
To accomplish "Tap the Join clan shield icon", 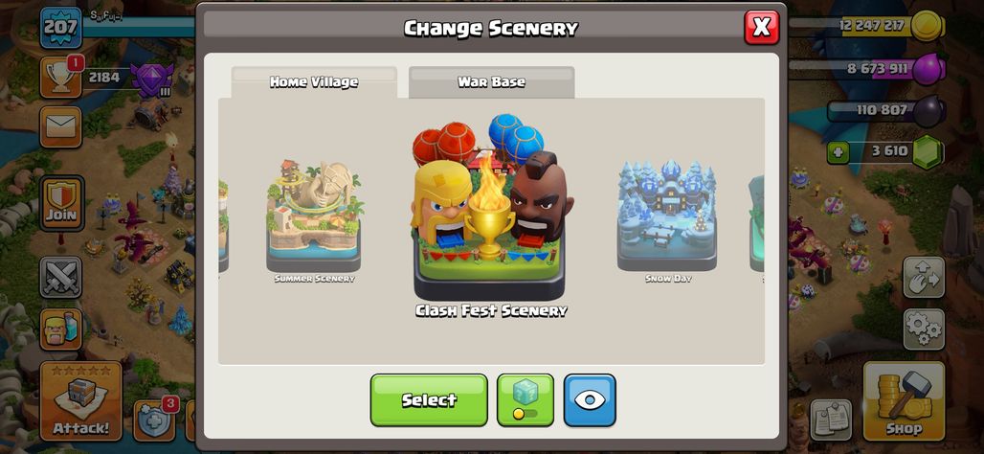I will pos(61,203).
